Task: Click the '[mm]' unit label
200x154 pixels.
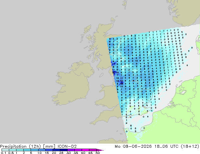Action: 49,146
